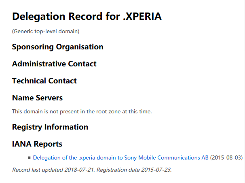
Task: Click the Delegation Record for .XPERIA heading
Action: (87, 17)
